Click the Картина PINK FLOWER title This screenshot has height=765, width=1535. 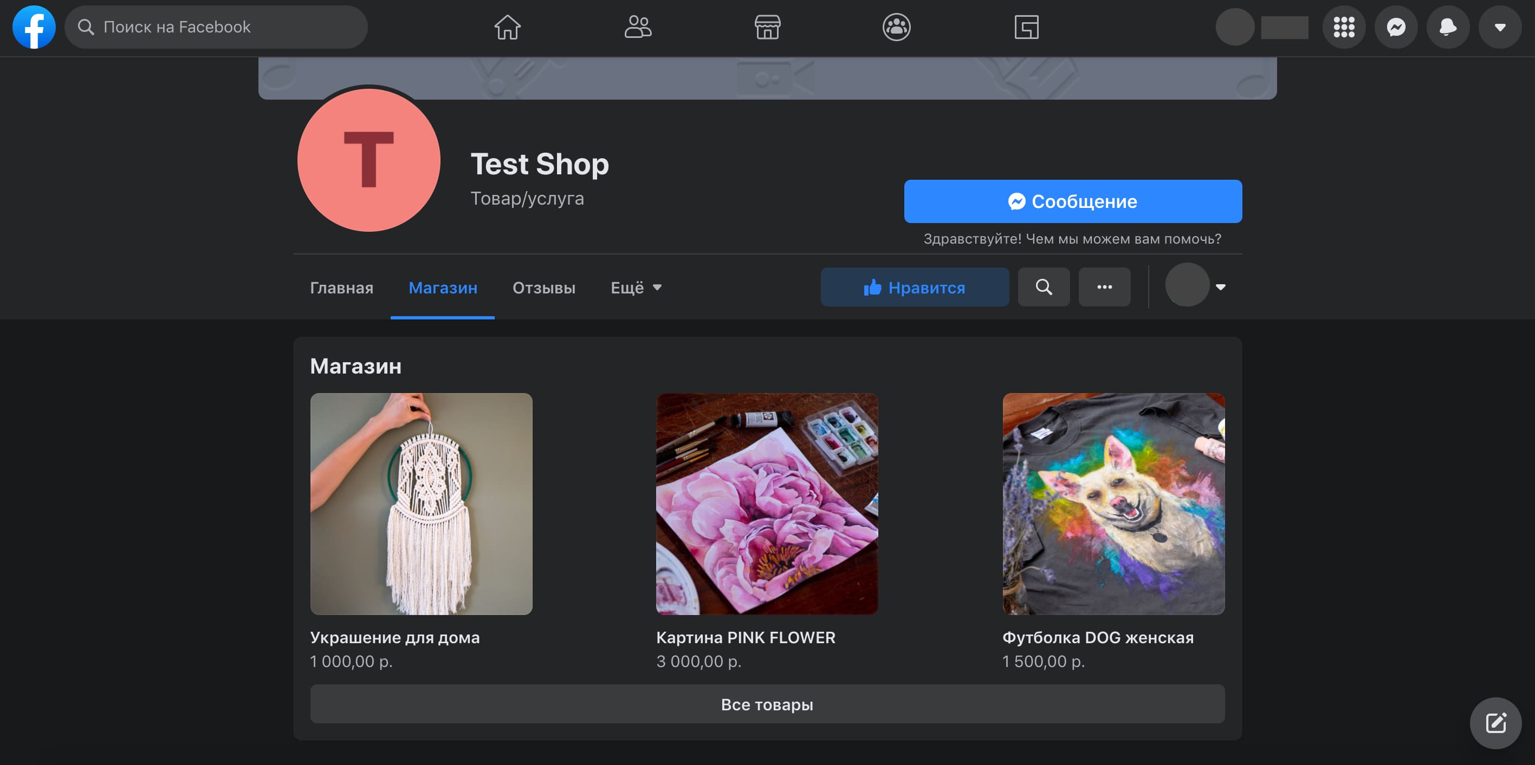746,637
